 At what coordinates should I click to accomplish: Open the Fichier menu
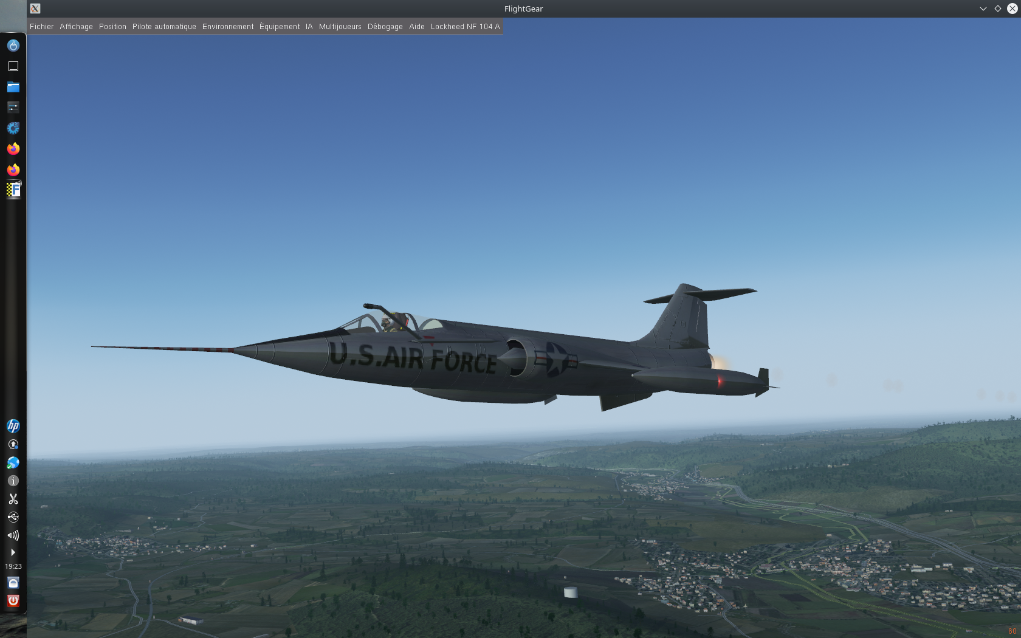tap(41, 27)
